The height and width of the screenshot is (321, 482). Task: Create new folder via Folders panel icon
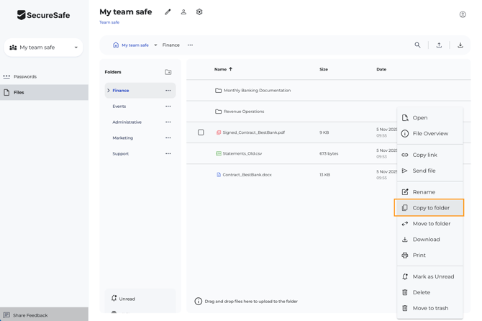168,72
